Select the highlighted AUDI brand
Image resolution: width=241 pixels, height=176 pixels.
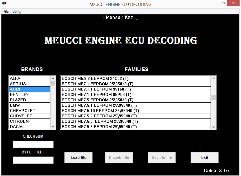click(x=30, y=89)
